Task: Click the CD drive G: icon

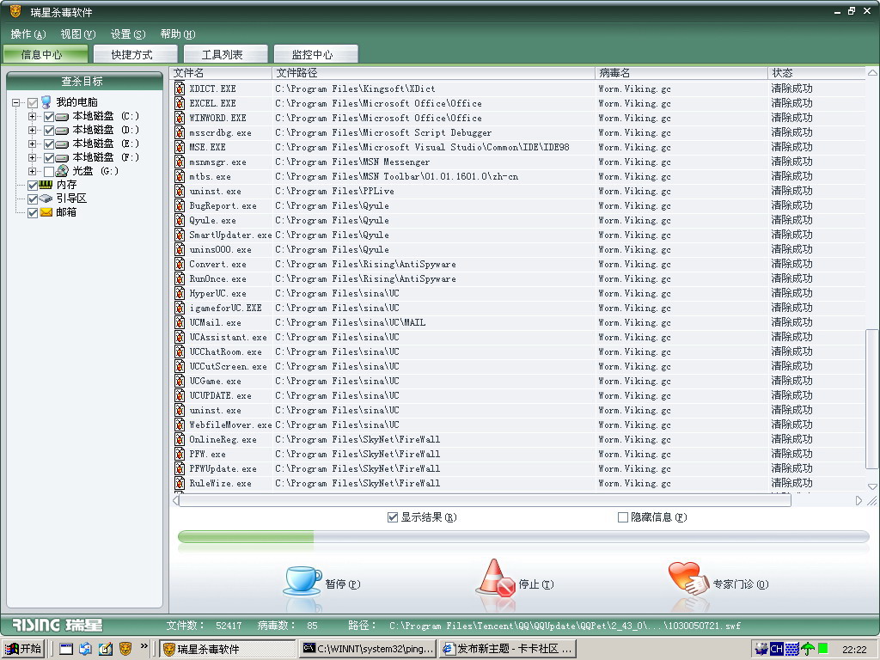Action: point(62,171)
